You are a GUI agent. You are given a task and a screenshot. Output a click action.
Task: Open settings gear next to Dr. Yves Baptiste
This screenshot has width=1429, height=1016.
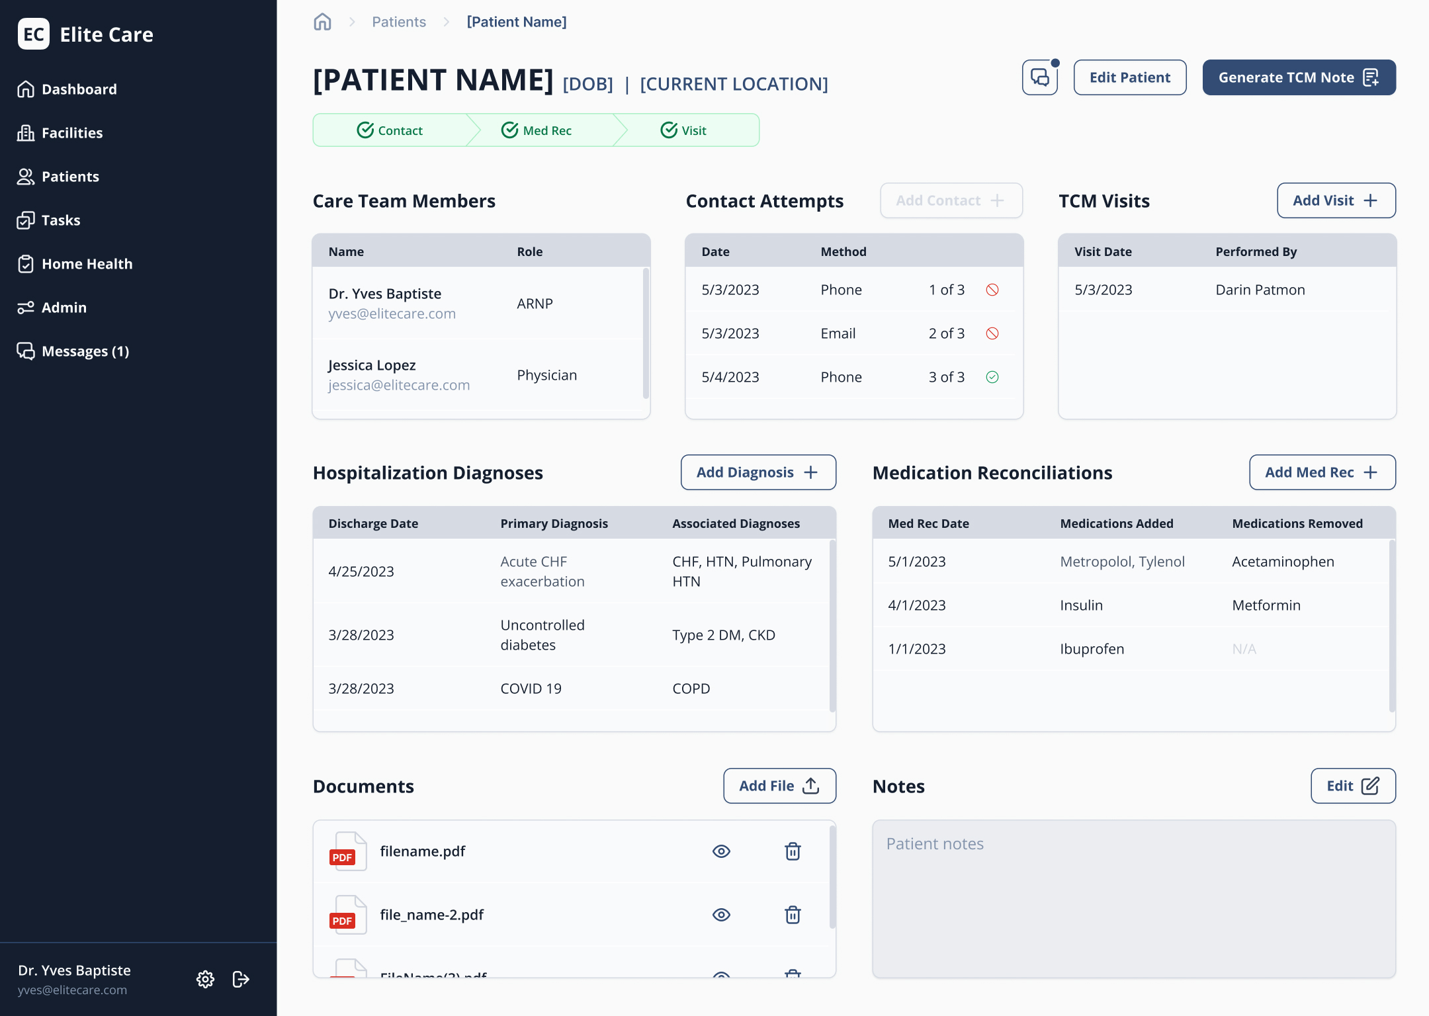205,980
